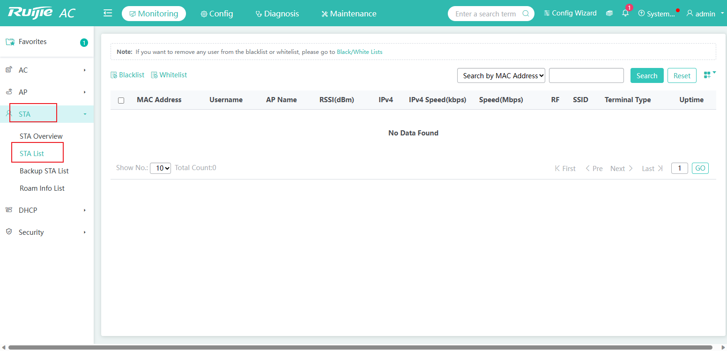The width and height of the screenshot is (727, 351).
Task: Click the AP access point icon in sidebar
Action: (x=8, y=92)
